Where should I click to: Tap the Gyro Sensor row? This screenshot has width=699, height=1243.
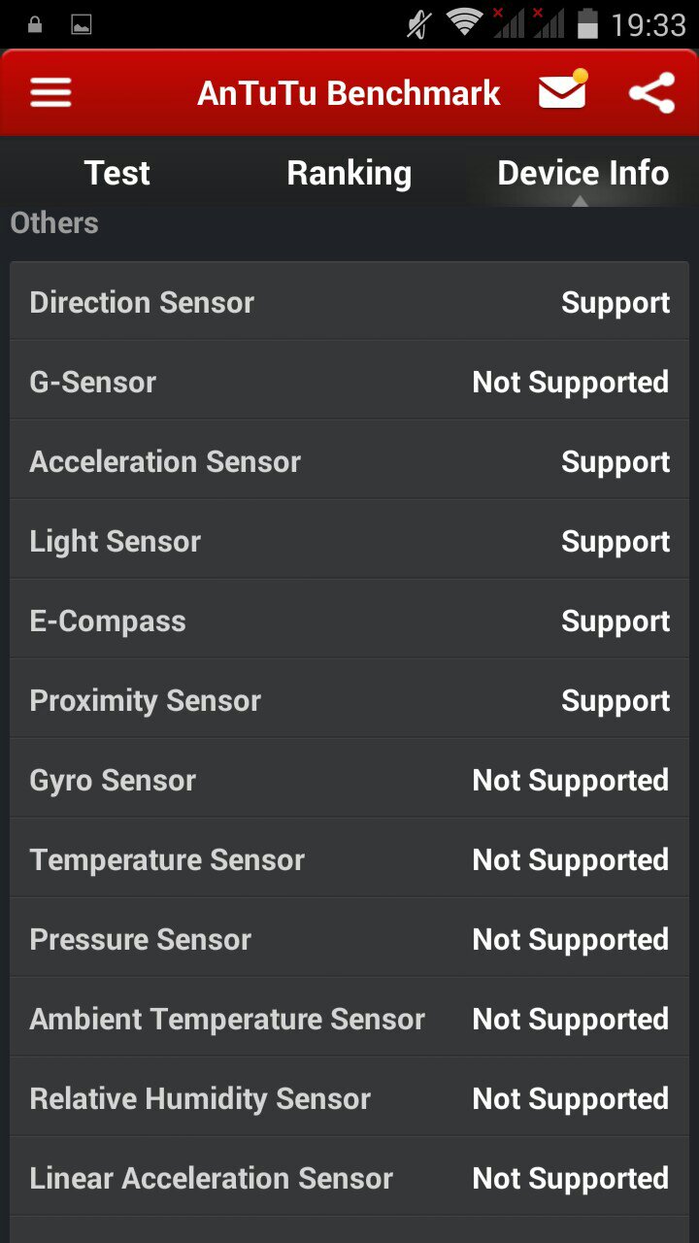pos(349,780)
